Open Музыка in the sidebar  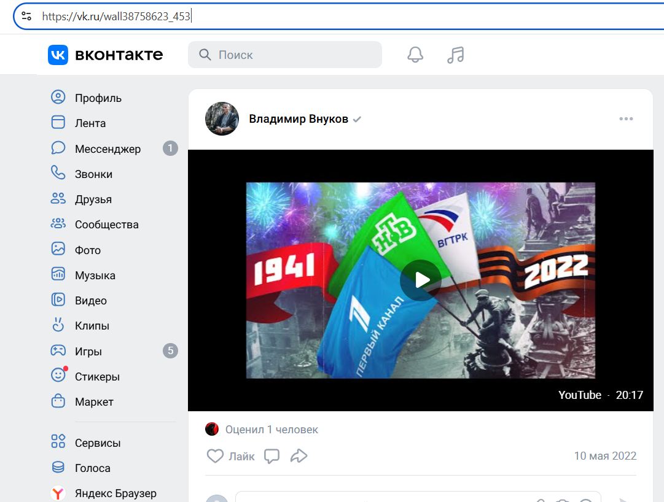[x=95, y=276]
